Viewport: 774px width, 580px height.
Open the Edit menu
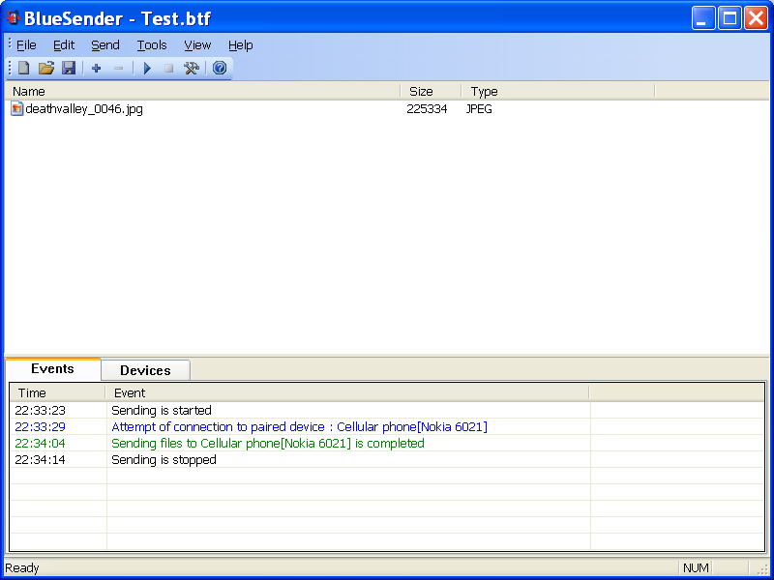click(x=64, y=45)
